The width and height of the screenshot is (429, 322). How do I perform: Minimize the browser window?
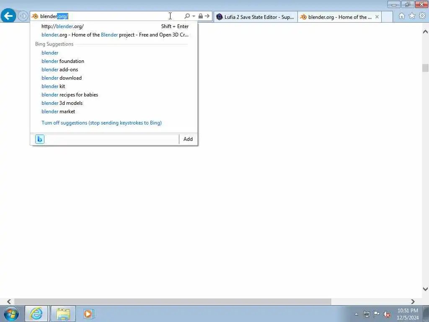pos(394,4)
